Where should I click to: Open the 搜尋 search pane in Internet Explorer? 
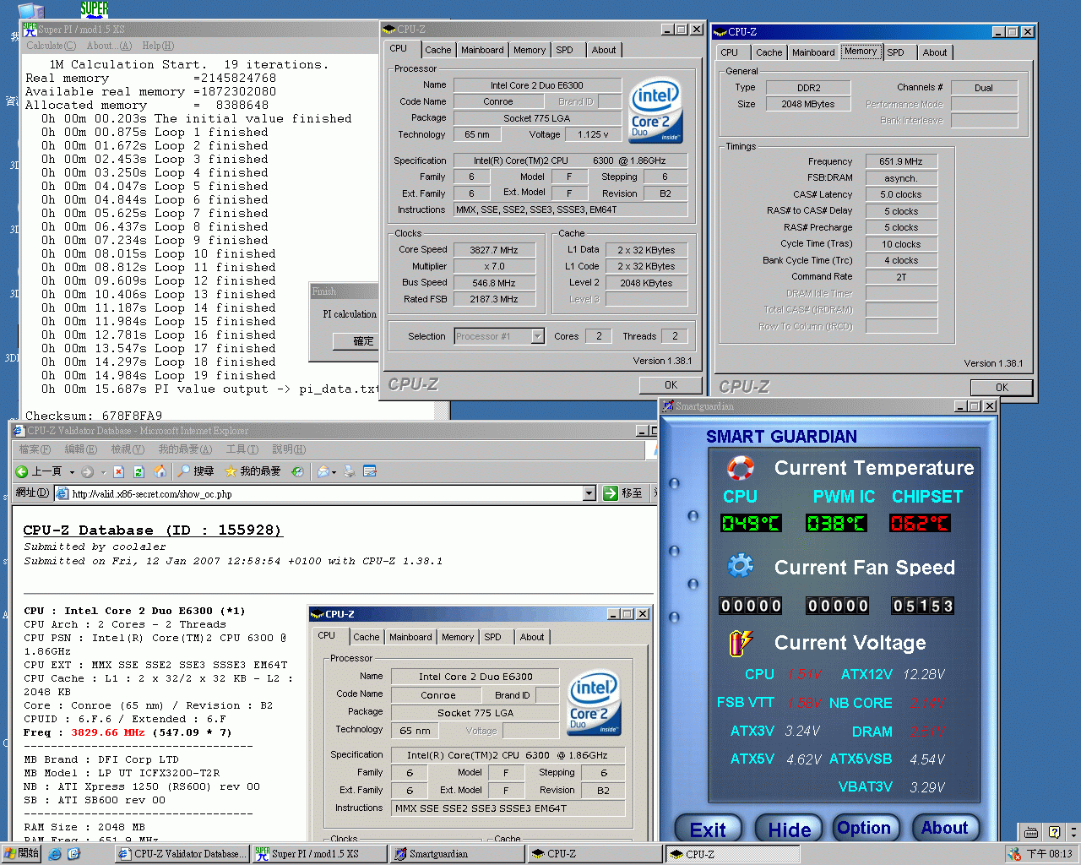(x=195, y=471)
